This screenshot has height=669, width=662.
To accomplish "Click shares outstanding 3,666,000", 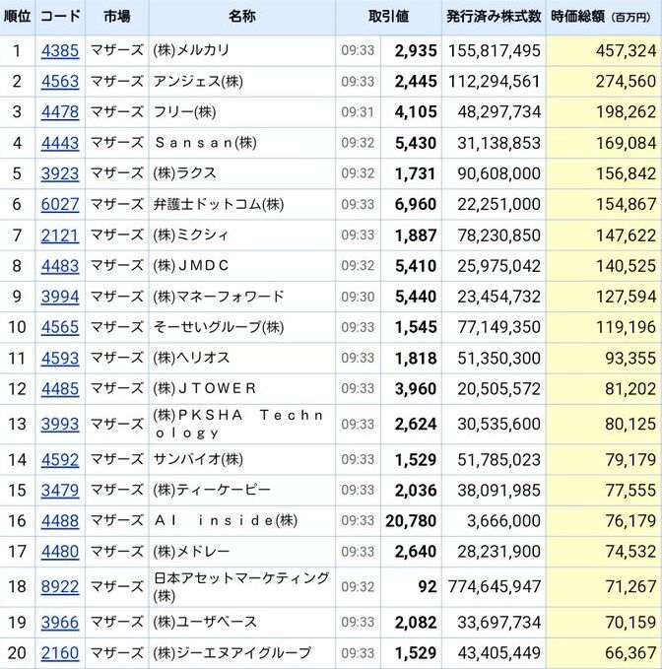I will [x=503, y=521].
